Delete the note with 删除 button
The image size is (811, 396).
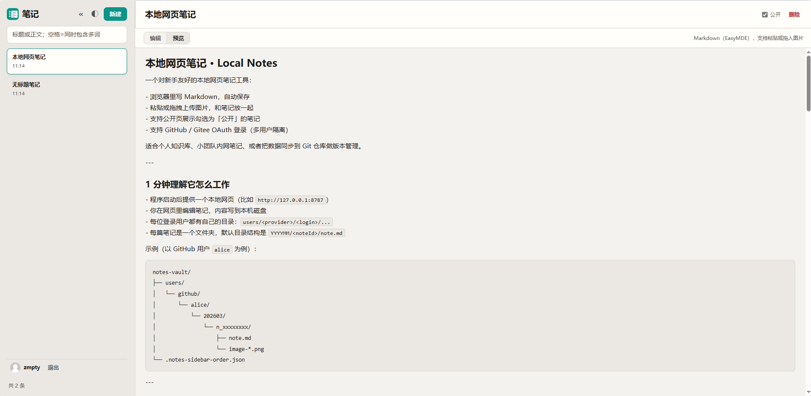pyautogui.click(x=794, y=14)
